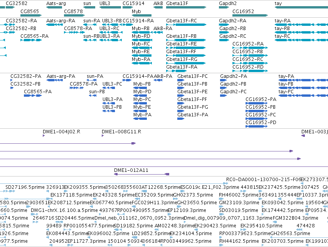Select the CG8578 gene bar
The width and height of the screenshot is (328, 247).
(x=74, y=15)
